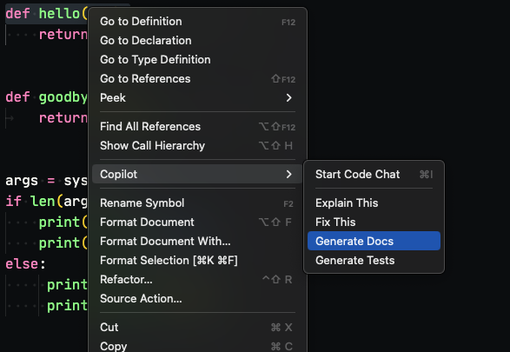Choose Rename Symbol

(197, 203)
